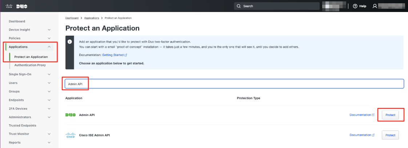The image size is (408, 148).
Task: Expand the Single Sign-On section
Action: [49, 74]
